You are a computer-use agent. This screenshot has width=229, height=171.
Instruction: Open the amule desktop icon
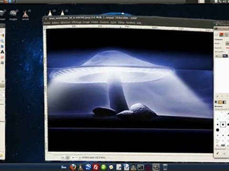pos(25,15)
